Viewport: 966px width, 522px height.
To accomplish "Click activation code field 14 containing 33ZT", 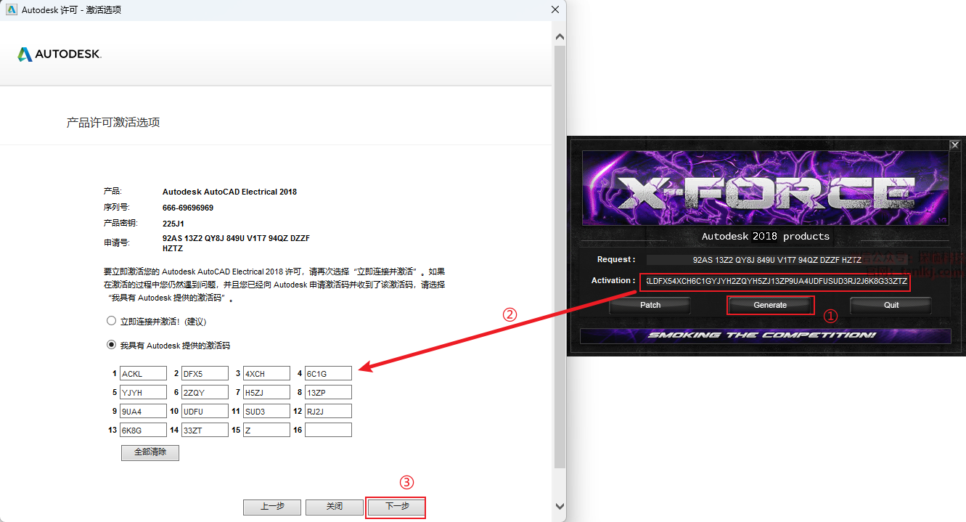I will [x=205, y=430].
